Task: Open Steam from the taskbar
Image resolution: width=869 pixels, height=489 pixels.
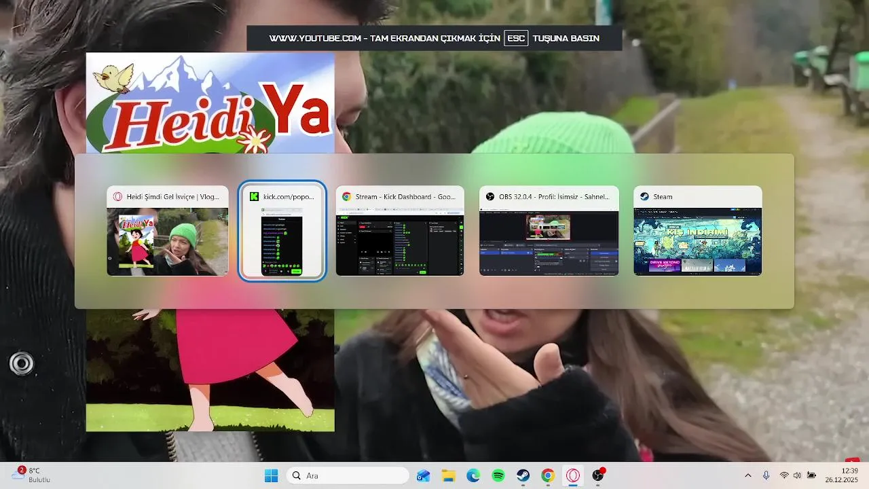Action: (523, 475)
